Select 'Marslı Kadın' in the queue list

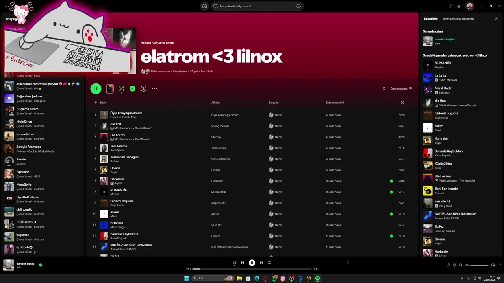pyautogui.click(x=460, y=90)
